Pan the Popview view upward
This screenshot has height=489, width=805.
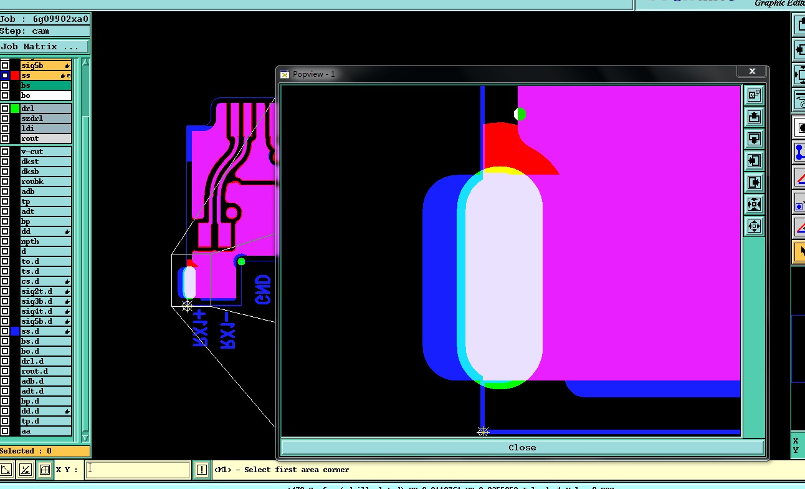coord(754,117)
